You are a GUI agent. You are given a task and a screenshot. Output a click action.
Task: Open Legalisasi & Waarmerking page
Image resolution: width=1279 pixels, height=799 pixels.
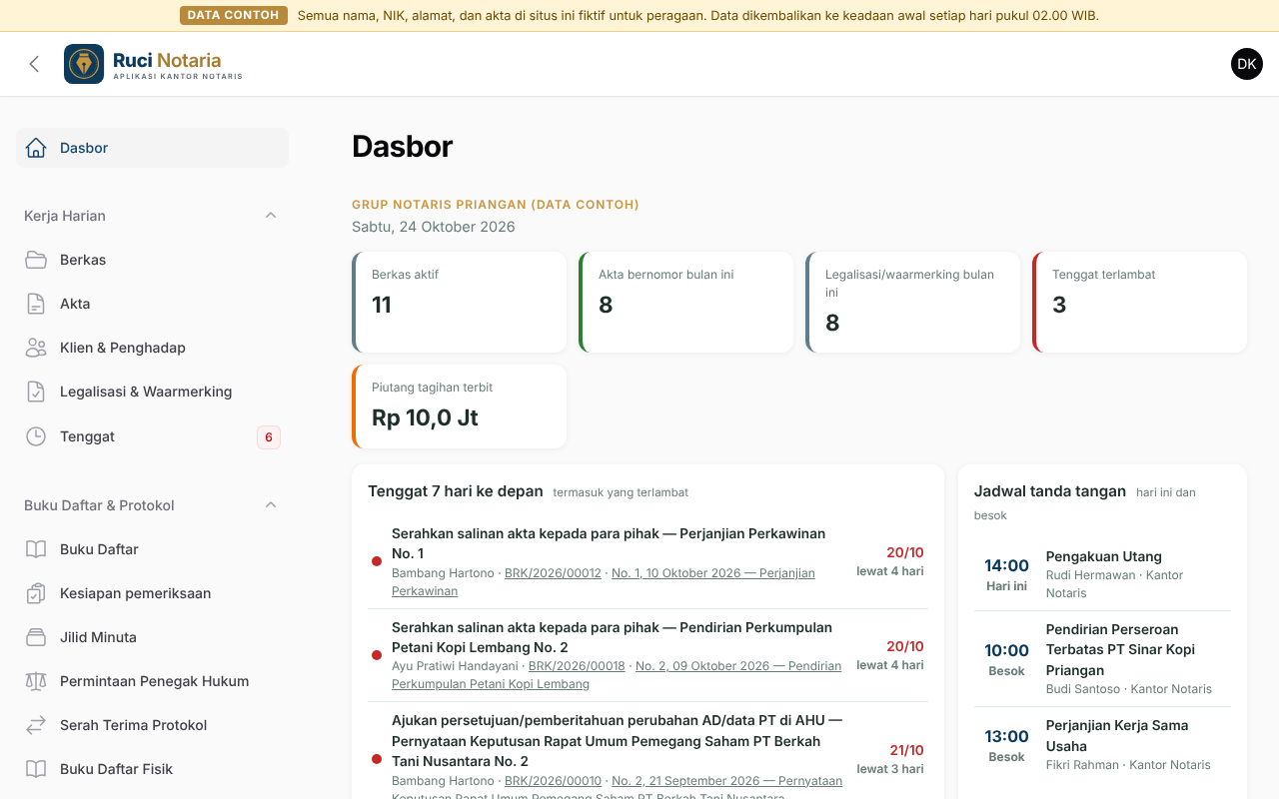[152, 392]
